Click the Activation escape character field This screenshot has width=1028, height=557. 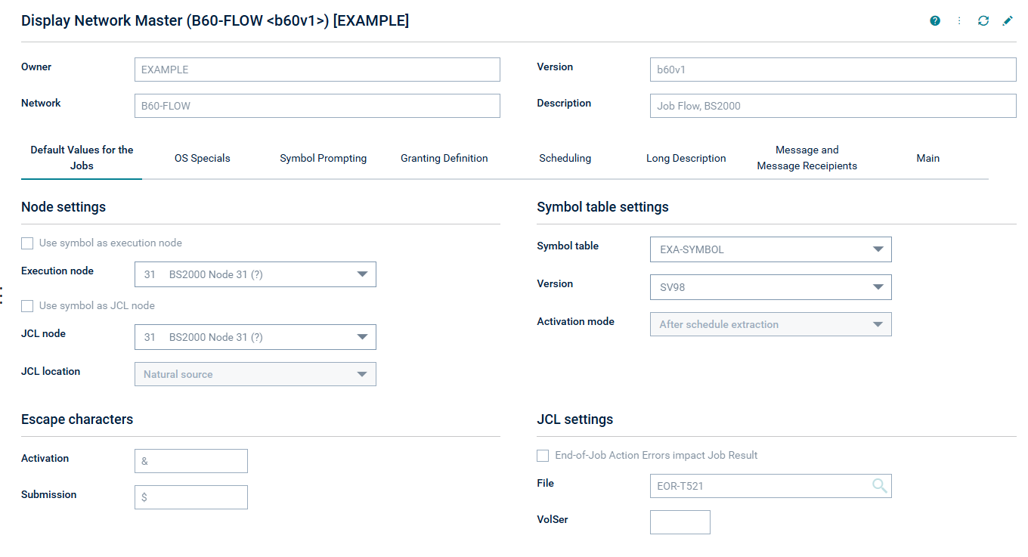[x=191, y=461]
